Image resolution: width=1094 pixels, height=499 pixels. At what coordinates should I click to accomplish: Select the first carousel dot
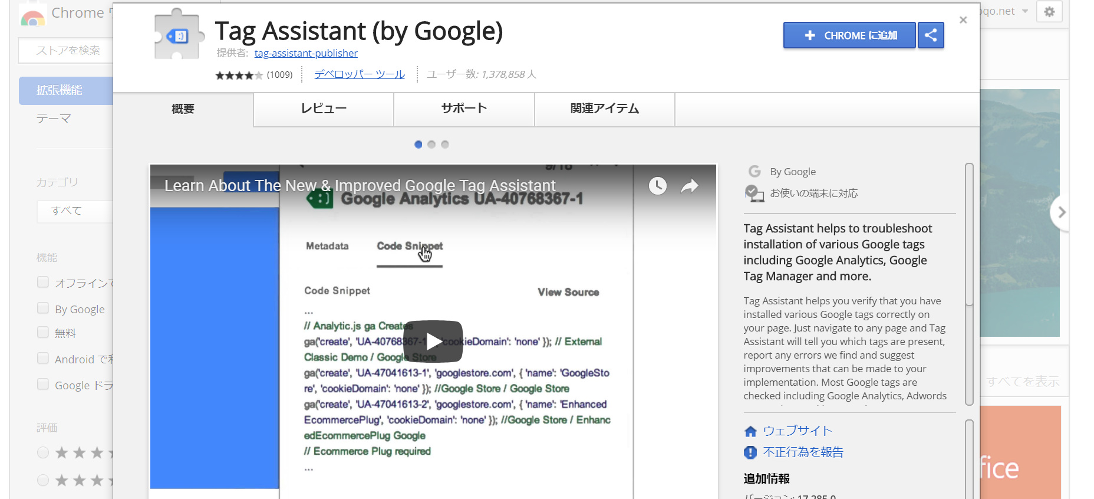pos(419,145)
